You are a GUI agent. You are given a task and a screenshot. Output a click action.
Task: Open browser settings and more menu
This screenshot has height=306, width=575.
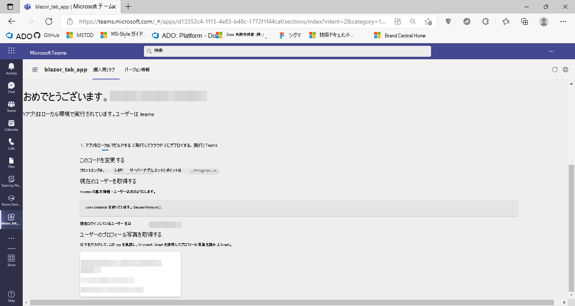click(x=563, y=21)
